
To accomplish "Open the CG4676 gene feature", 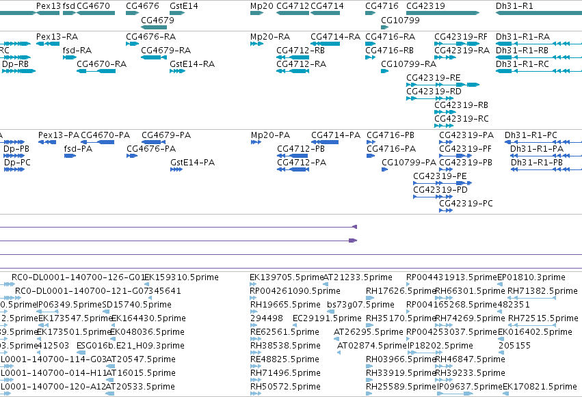I will point(132,13).
